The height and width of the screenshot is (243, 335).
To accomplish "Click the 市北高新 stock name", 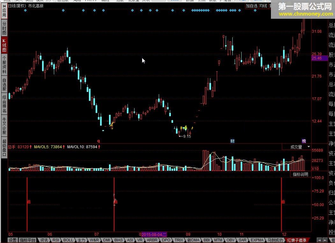I will pyautogui.click(x=36, y=6).
